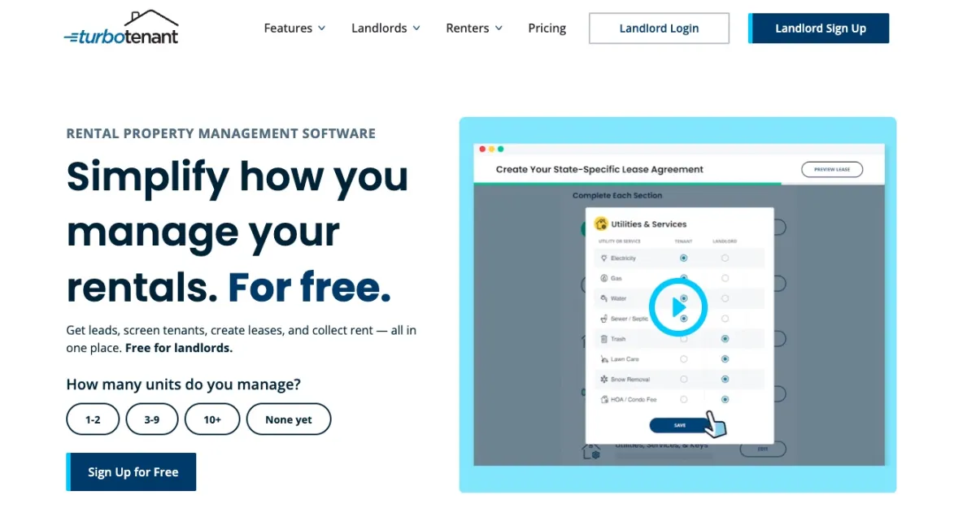
Task: Click the TurboTenant logo
Action: pos(121,28)
